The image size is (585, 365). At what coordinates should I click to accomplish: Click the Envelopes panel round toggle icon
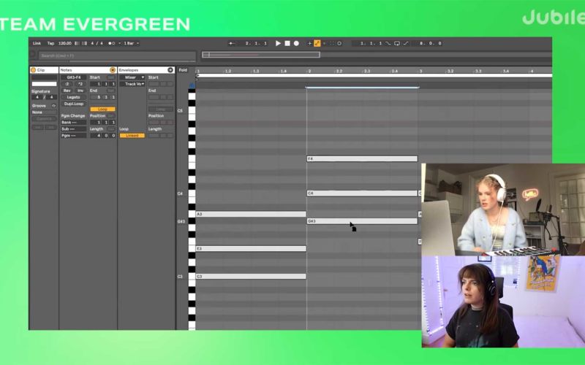(170, 70)
